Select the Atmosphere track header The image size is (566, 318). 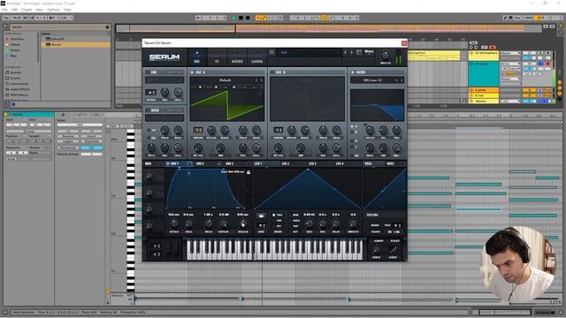tap(484, 55)
